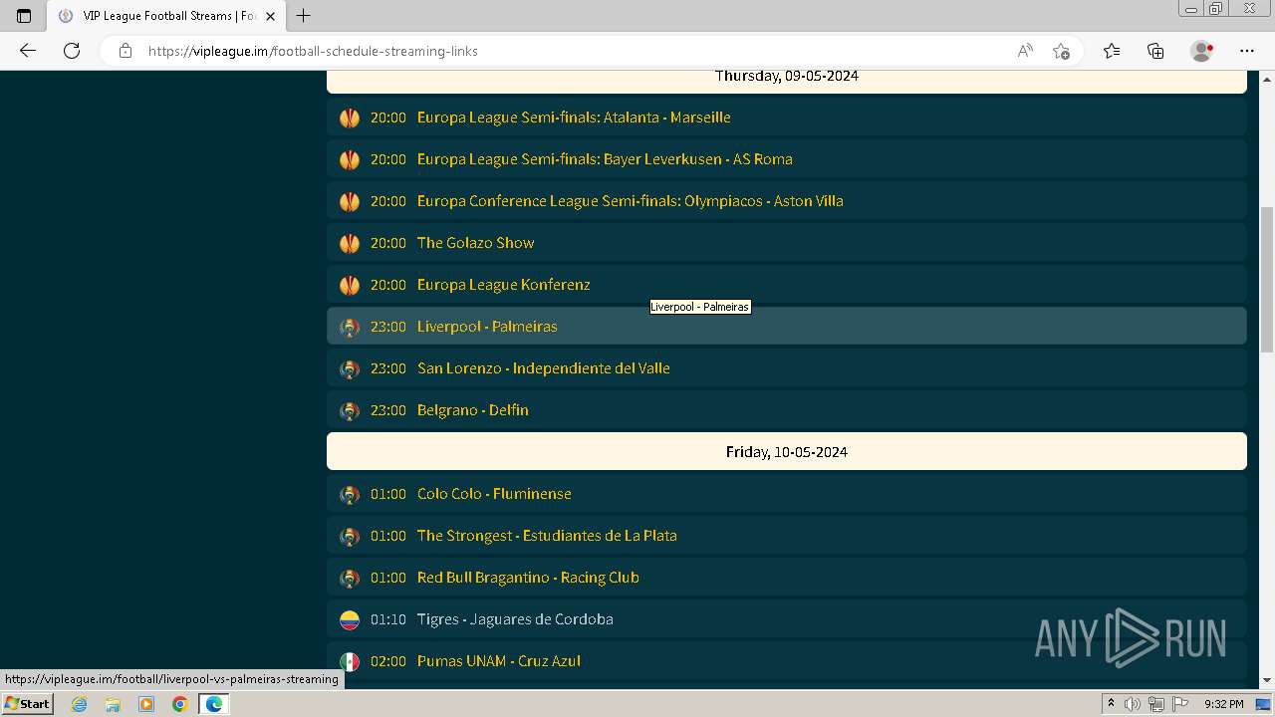Screen dimensions: 1275x717
Task: Open the Edge tab actions menu icon
Action: (x=24, y=16)
